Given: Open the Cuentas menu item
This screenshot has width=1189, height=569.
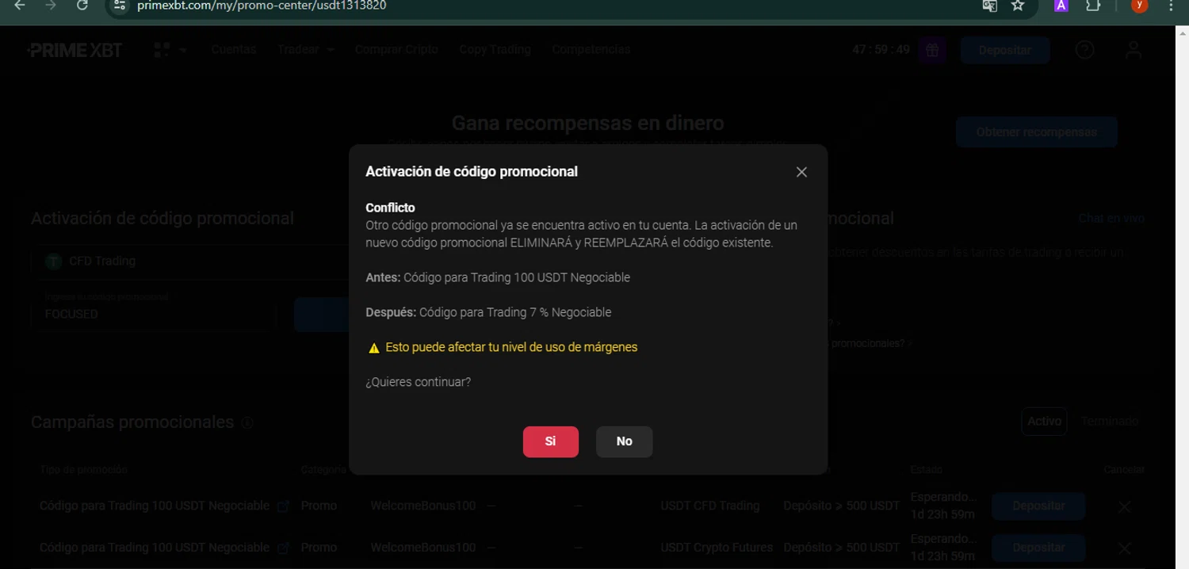Looking at the screenshot, I should click(x=233, y=49).
